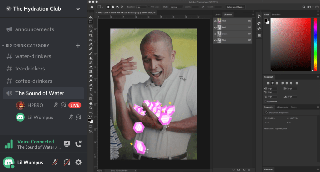Viewport: 320px width, 172px height.
Task: Switch to the Layers tab
Action: (217, 15)
